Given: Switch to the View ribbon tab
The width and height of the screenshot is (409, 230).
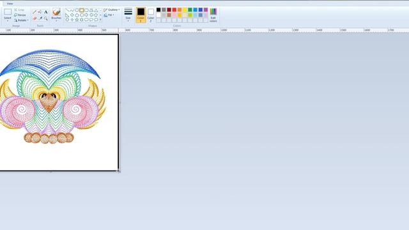Looking at the screenshot, I should coord(10,4).
